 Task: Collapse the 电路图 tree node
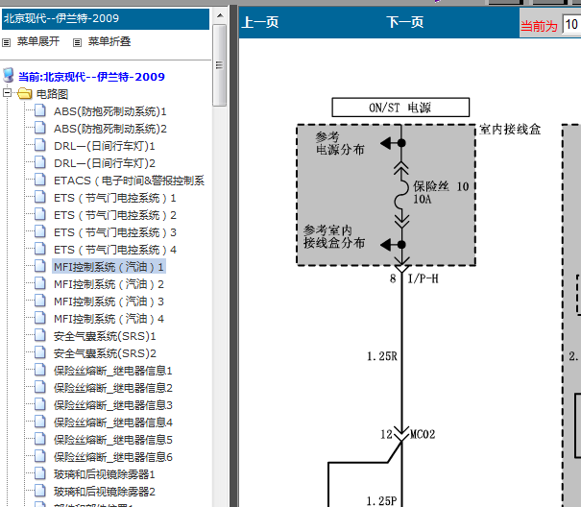click(x=7, y=92)
